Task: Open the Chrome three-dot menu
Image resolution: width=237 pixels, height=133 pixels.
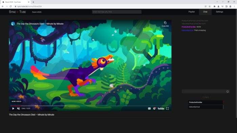Action: [x=234, y=6]
